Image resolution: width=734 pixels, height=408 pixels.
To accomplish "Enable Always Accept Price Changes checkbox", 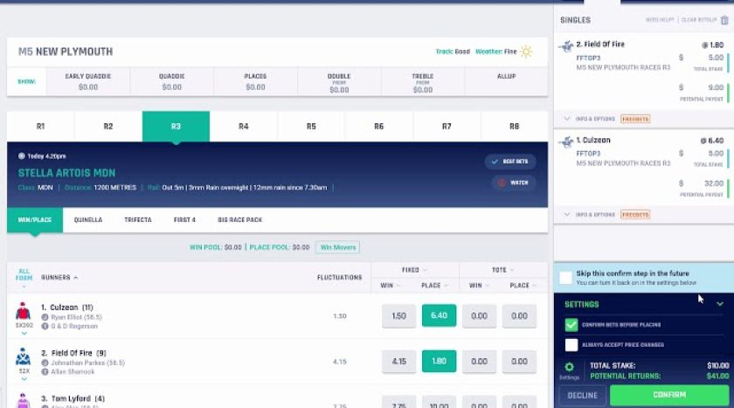I will (x=571, y=345).
